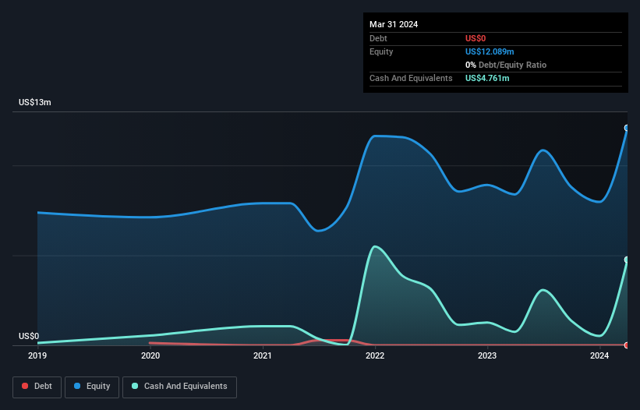
Task: Click the 0% Debt/Equity Ratio text
Action: click(506, 65)
